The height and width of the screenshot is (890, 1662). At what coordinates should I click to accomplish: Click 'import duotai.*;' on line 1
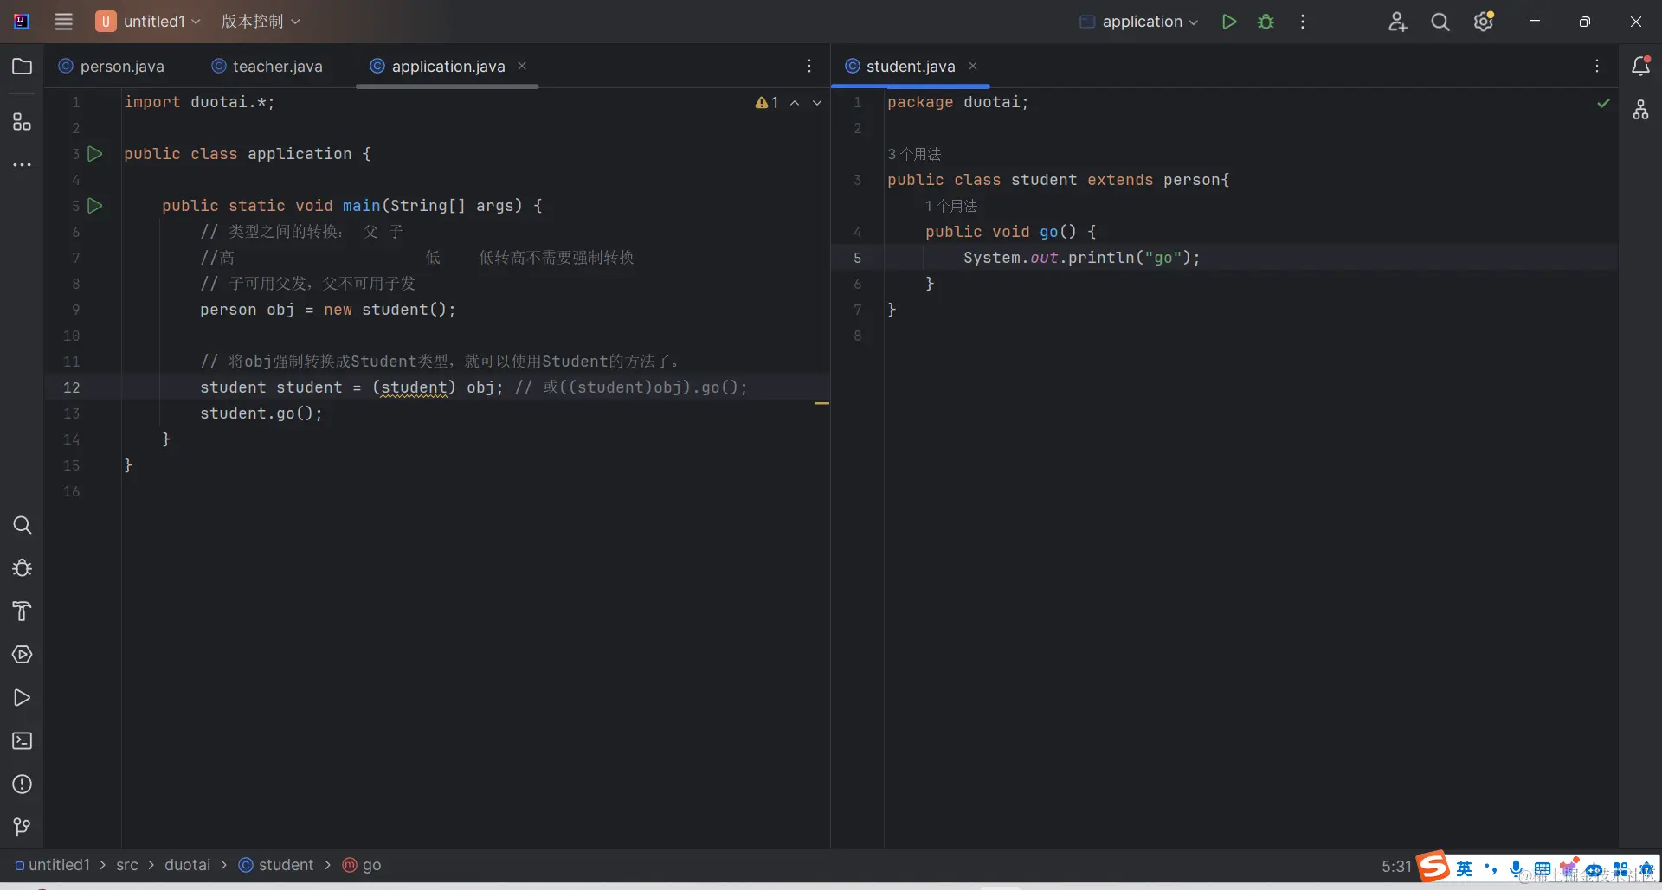point(199,102)
